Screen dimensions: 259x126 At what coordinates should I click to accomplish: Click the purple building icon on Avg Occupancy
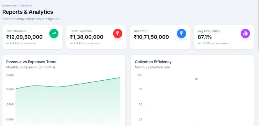245,33
